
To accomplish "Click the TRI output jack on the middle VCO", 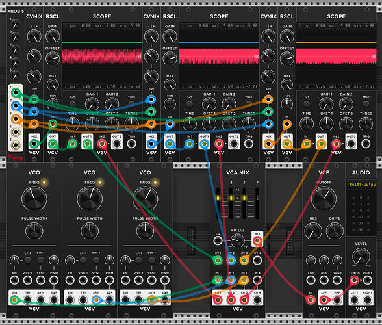I will tap(83, 300).
